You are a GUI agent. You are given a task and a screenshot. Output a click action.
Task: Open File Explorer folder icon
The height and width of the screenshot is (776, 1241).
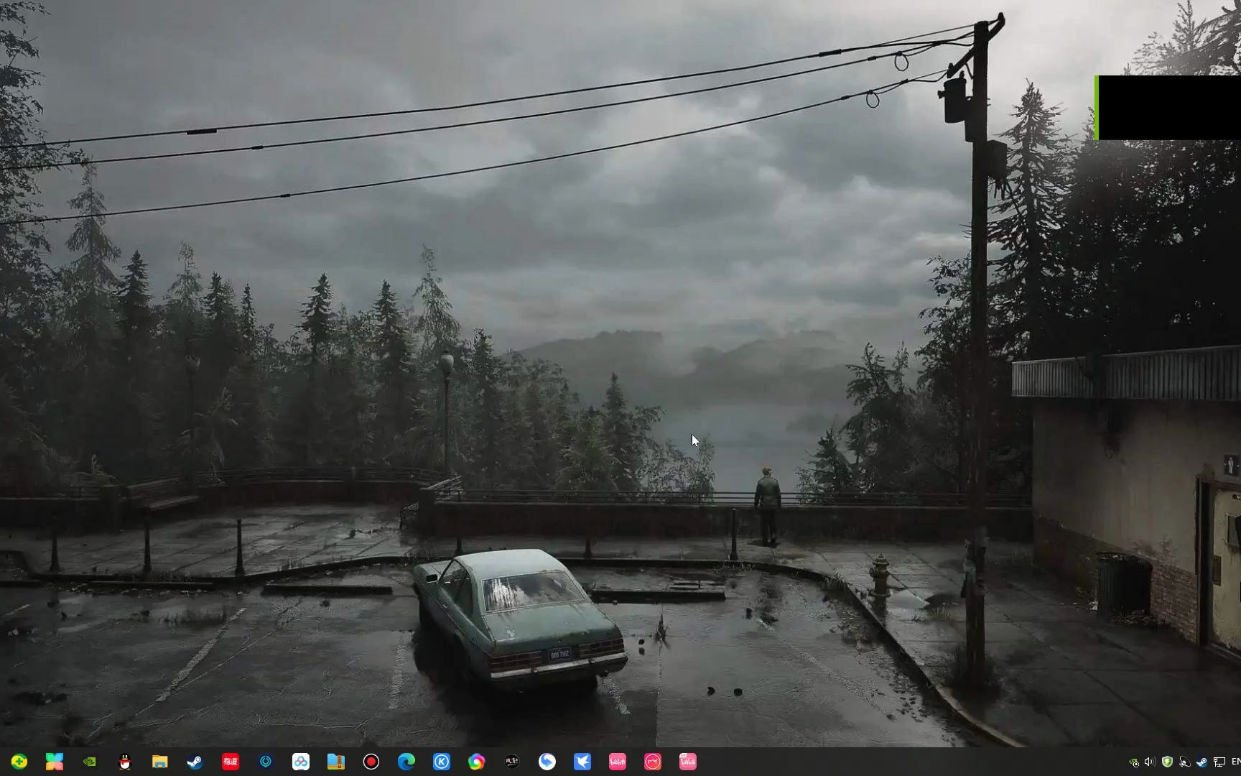coord(159,762)
